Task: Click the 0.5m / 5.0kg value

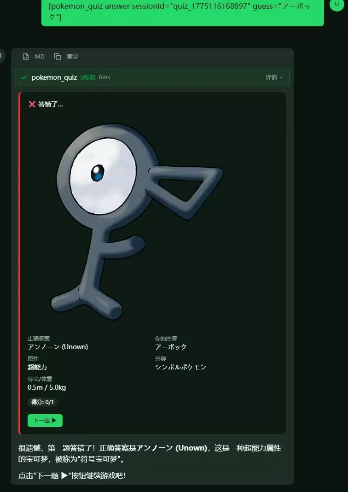Action: click(46, 387)
